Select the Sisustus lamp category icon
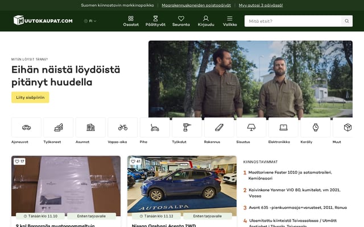Screen dimensions: 364x227 click(251, 127)
